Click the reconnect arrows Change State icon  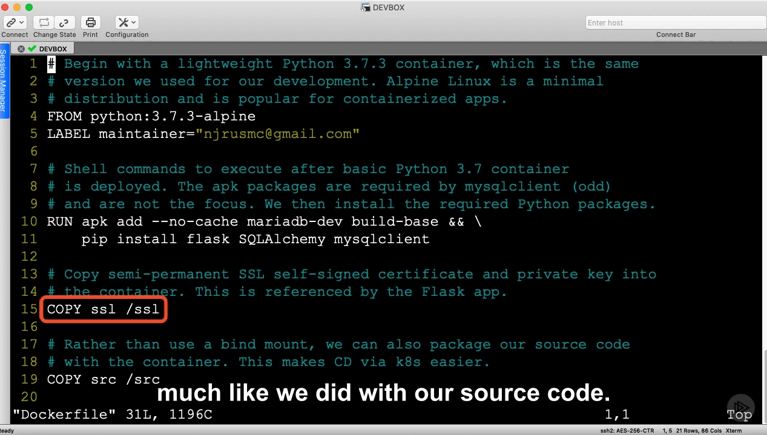pos(44,22)
